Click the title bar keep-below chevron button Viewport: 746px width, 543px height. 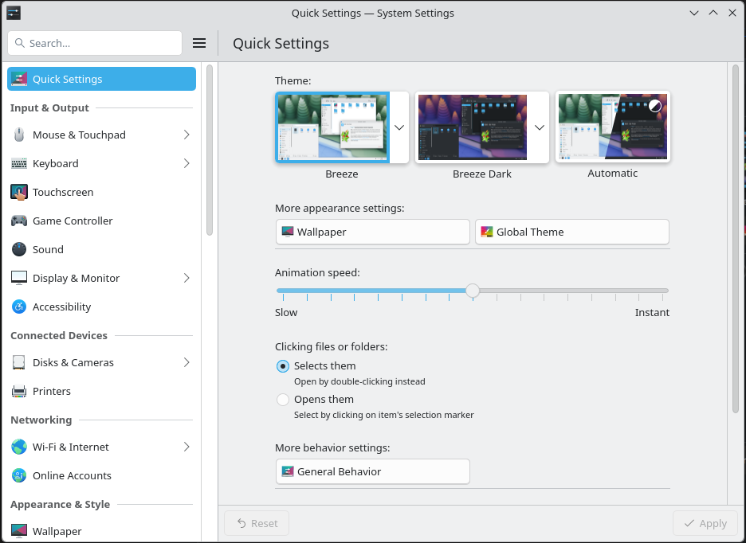click(694, 13)
